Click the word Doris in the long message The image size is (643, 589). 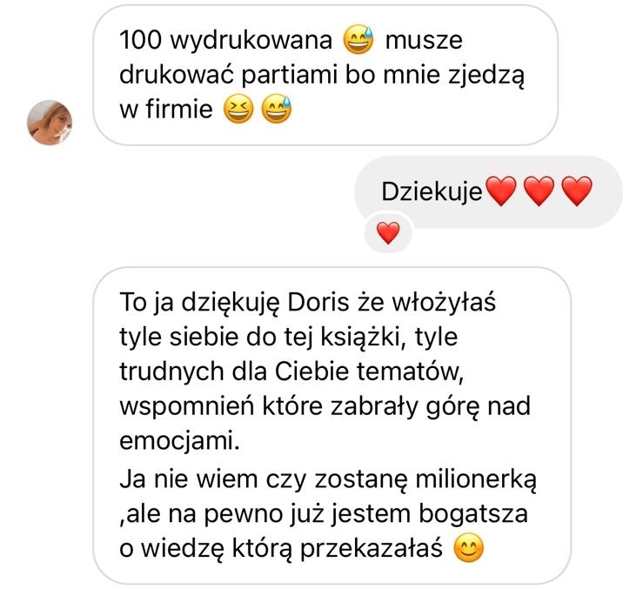tap(318, 302)
